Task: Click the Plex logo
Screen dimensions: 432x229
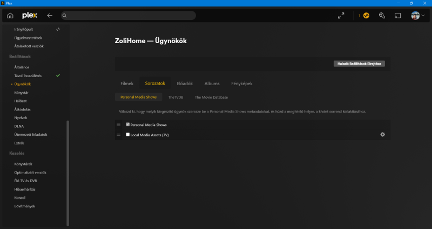Action: tap(30, 16)
